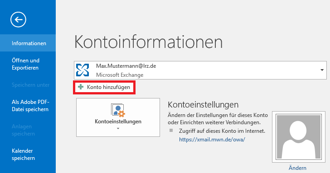Click 'Zugriff auf dieses Konto im Internet.' text

click(x=222, y=131)
